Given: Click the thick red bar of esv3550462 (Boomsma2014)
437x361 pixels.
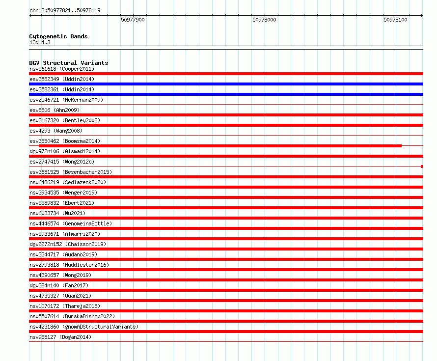Looking at the screenshot, I should pyautogui.click(x=220, y=146).
